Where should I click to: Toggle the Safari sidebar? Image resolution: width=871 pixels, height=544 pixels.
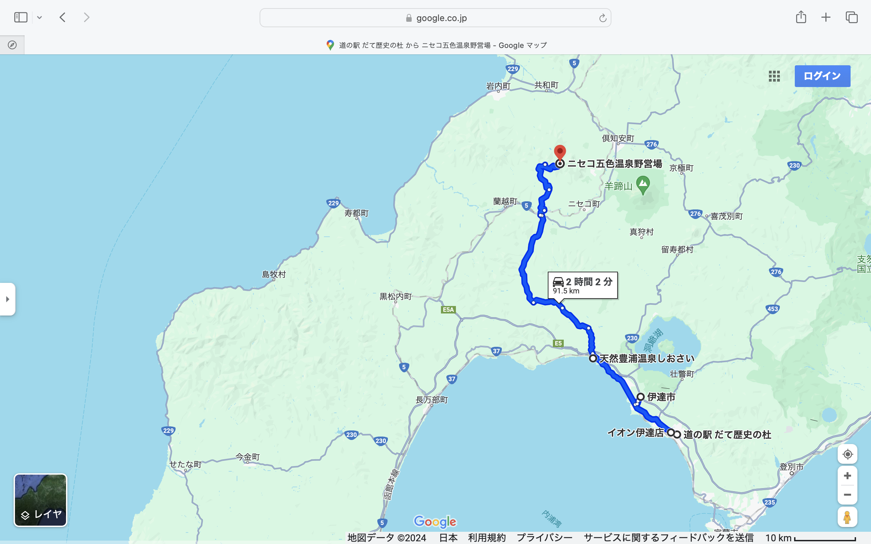20,17
